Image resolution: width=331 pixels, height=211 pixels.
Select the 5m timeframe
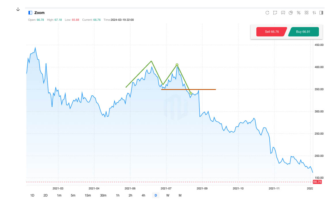(x=73, y=195)
